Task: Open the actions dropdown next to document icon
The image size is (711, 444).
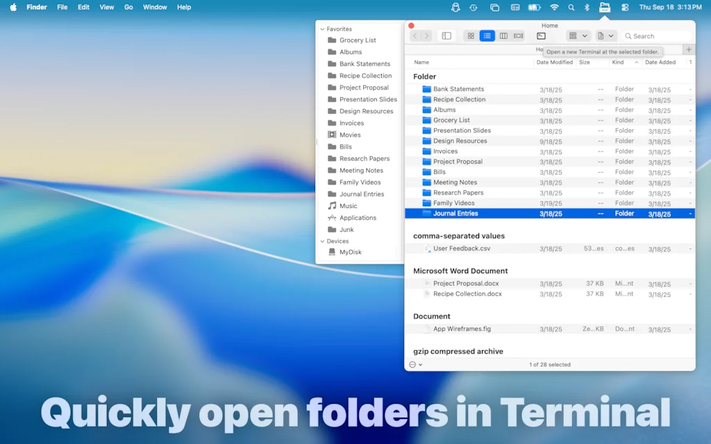Action: (606, 36)
